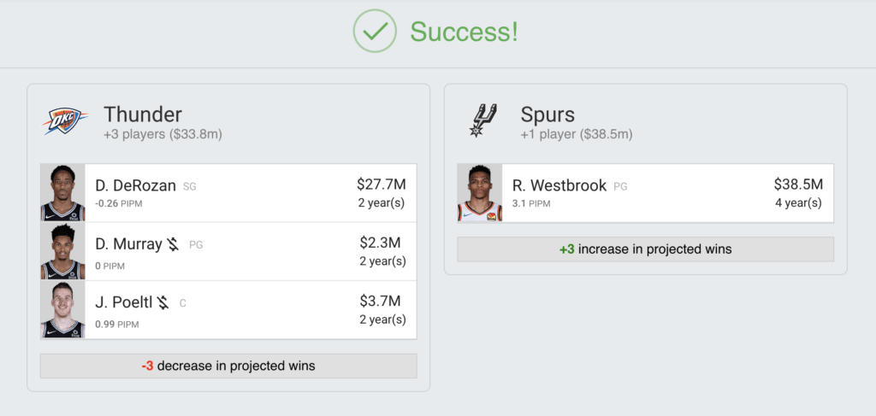This screenshot has height=416, width=876.
Task: Click the Thunder team name heading
Action: click(x=143, y=114)
